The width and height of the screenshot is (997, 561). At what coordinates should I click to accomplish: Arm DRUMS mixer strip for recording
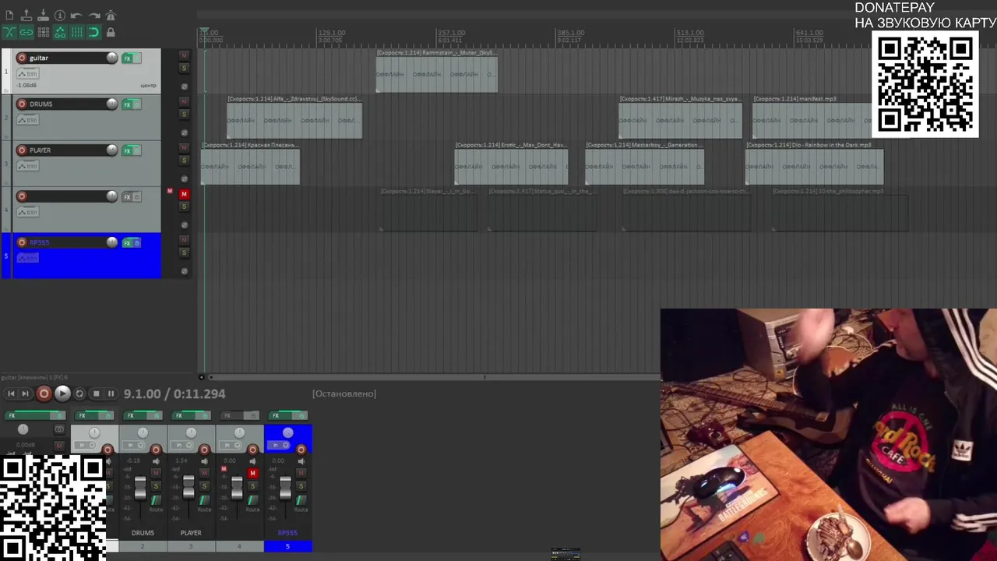pos(156,450)
